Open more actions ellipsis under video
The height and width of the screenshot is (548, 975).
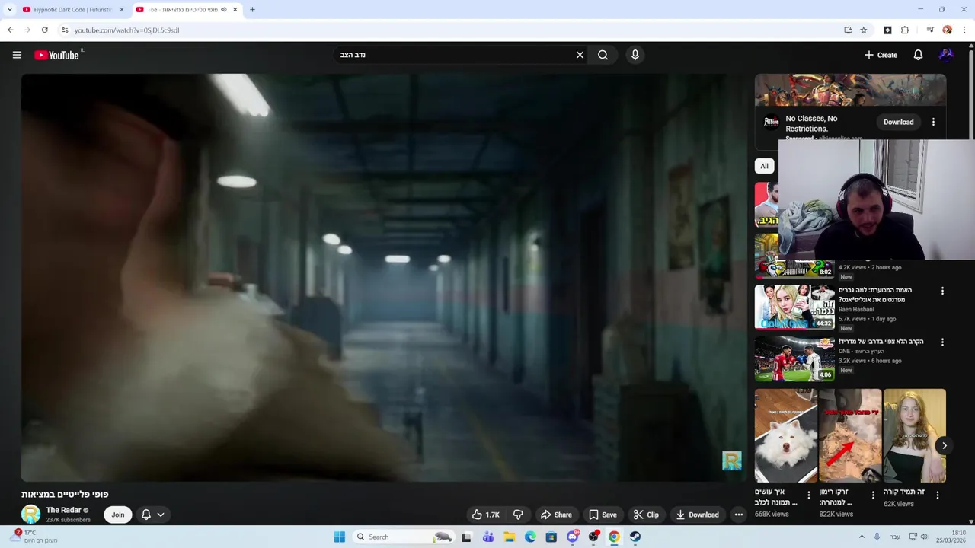(x=738, y=515)
